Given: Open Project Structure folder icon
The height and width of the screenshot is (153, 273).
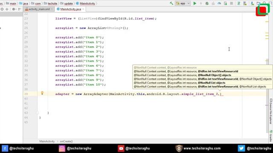Looking at the screenshot, I should [258, 3].
